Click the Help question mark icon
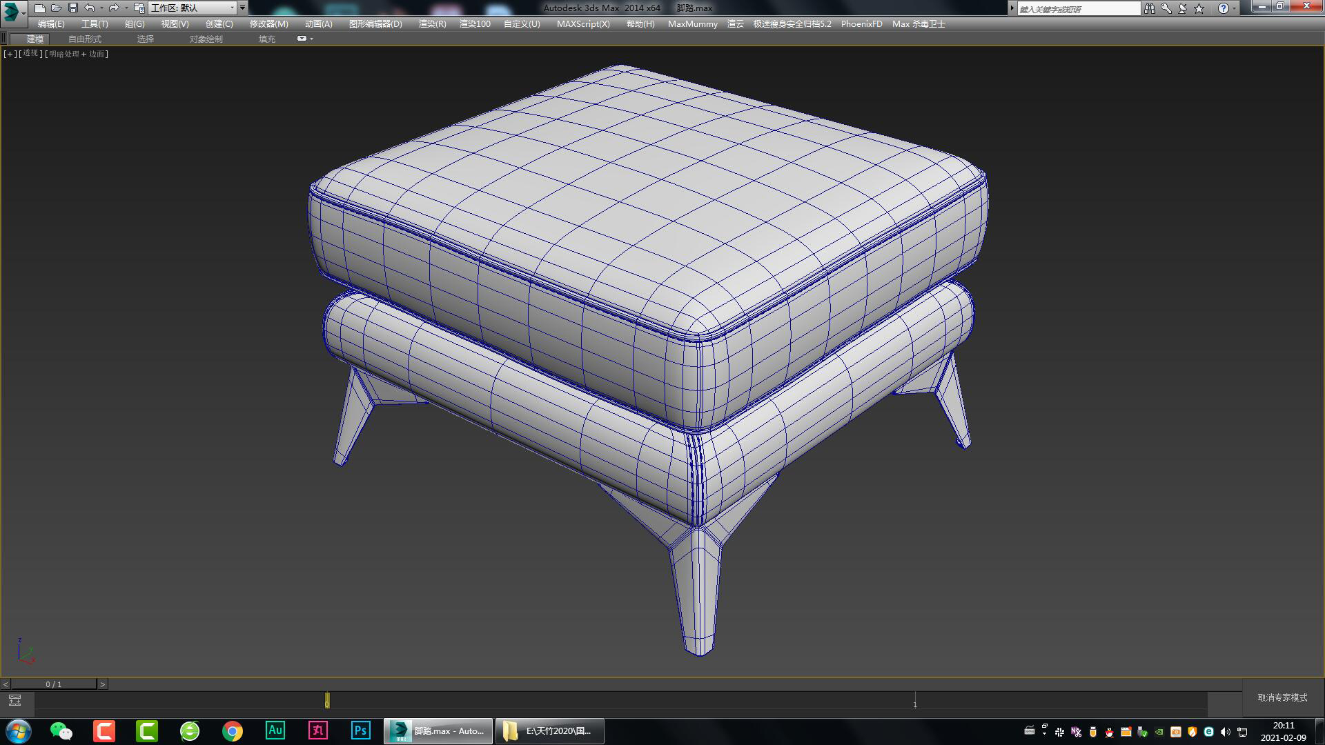This screenshot has height=745, width=1325. click(x=1224, y=8)
